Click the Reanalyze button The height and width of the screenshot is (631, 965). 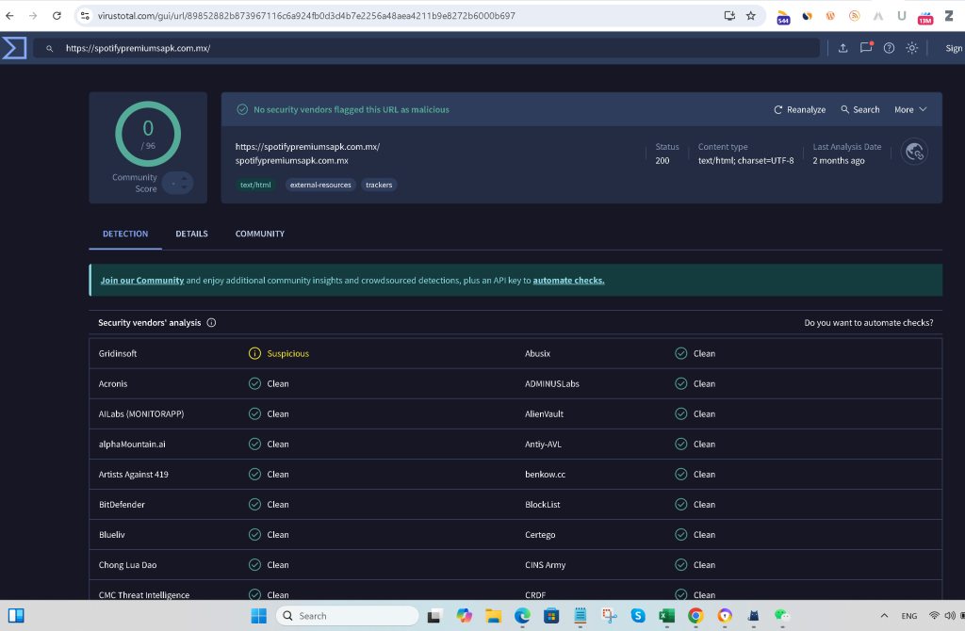point(799,109)
